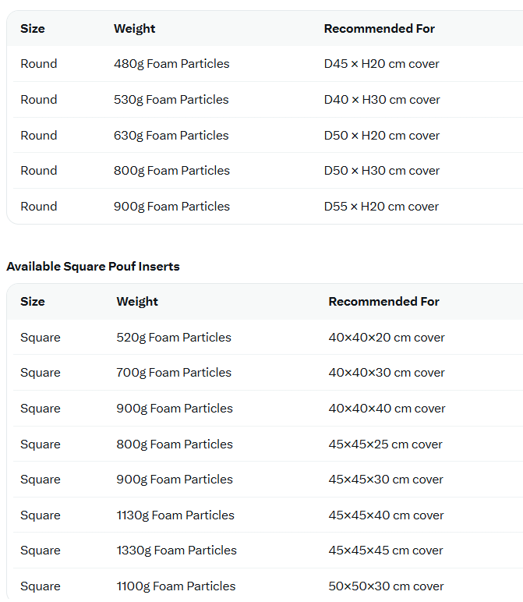Select the 480g Foam Particles cell

(171, 64)
